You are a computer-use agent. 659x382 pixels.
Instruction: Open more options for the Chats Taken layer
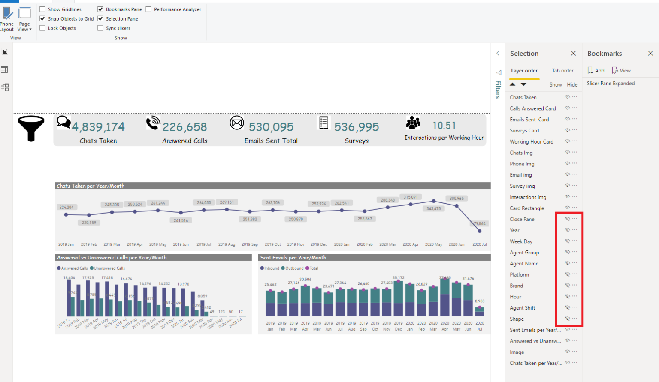(574, 97)
